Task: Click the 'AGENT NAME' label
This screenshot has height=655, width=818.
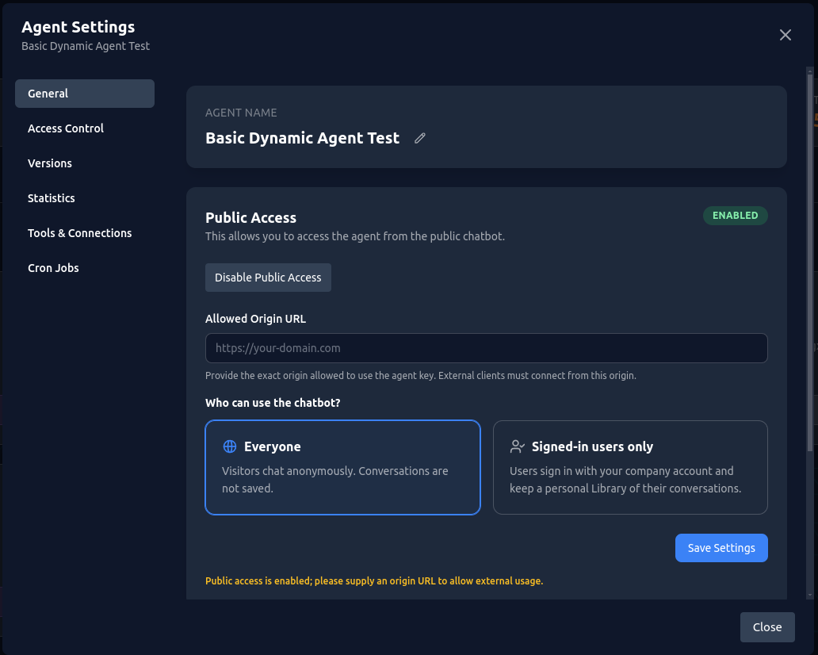Action: point(241,113)
